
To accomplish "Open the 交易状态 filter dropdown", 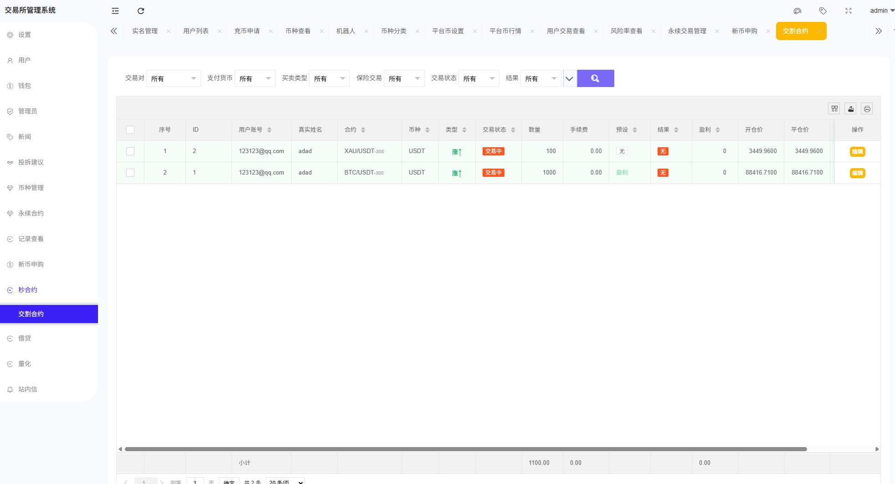I will [x=478, y=78].
